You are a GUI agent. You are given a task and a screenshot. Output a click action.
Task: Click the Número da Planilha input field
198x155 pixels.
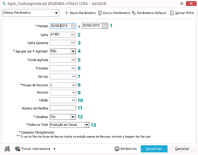click(63, 108)
